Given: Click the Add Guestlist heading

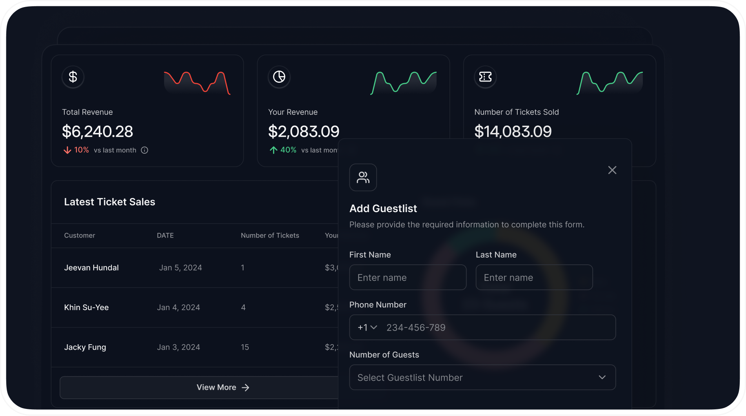Looking at the screenshot, I should (x=383, y=209).
